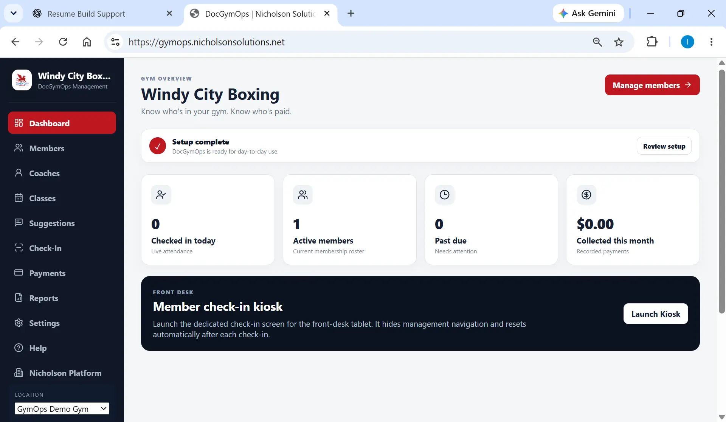Click the Setup complete checkmark icon
The height and width of the screenshot is (422, 726).
point(158,146)
